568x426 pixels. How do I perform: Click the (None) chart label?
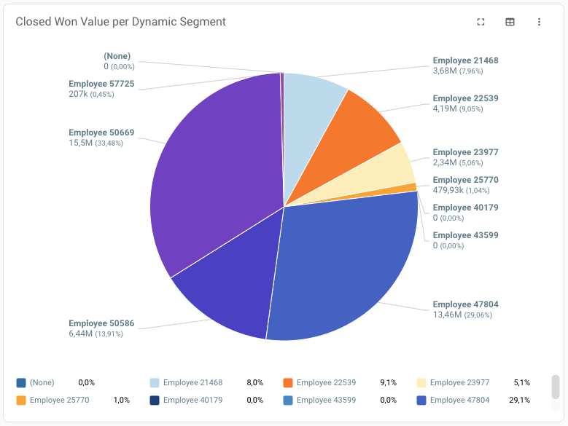click(117, 56)
